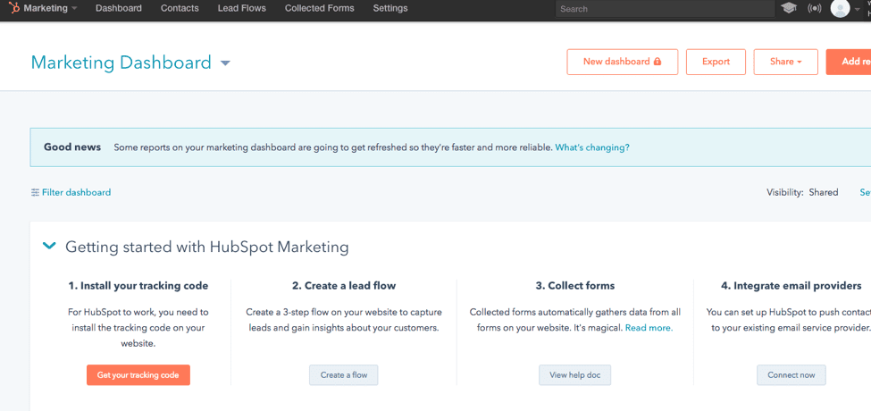Go to the Dashboard nav item
Screen dimensions: 871x411
tap(118, 8)
